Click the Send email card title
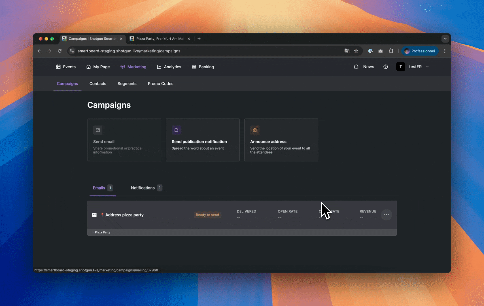Screen dimensions: 484x306 [x=104, y=142]
